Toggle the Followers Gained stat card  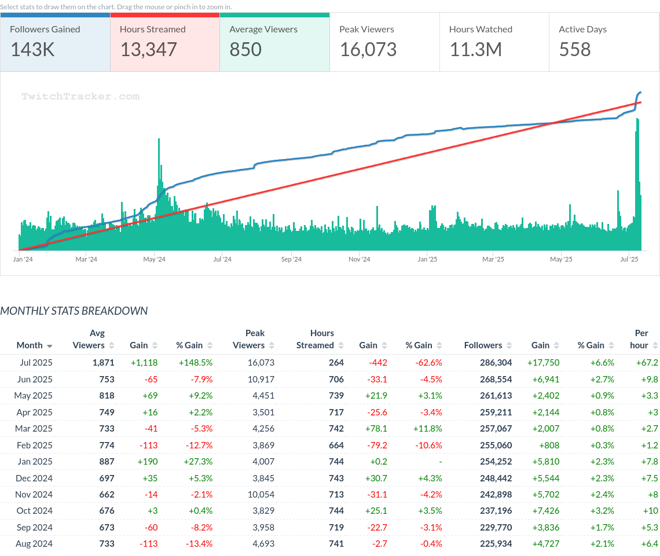55,42
